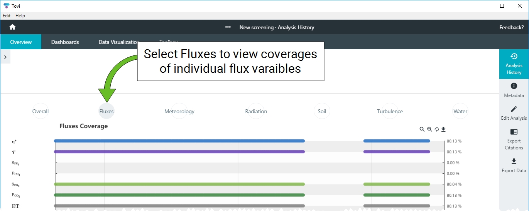529x211 pixels.
Task: Open the Analysis History panel
Action: pos(514,64)
